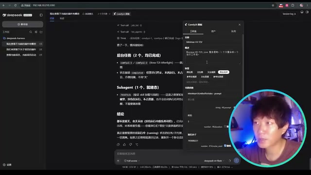Image resolution: width=311 pixels, height=175 pixels.
Task: Send the message with round send button
Action: coord(237,160)
